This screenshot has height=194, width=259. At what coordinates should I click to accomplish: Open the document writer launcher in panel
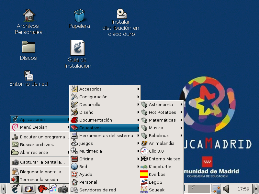pyautogui.click(x=53, y=189)
